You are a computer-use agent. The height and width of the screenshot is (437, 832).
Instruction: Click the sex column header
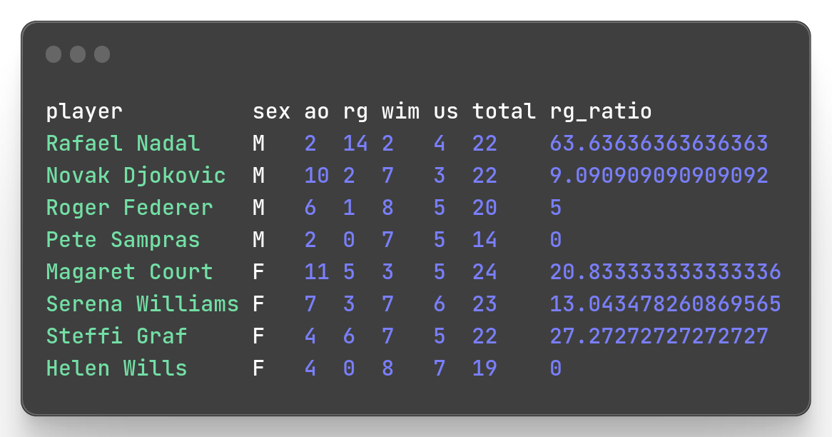(x=271, y=111)
